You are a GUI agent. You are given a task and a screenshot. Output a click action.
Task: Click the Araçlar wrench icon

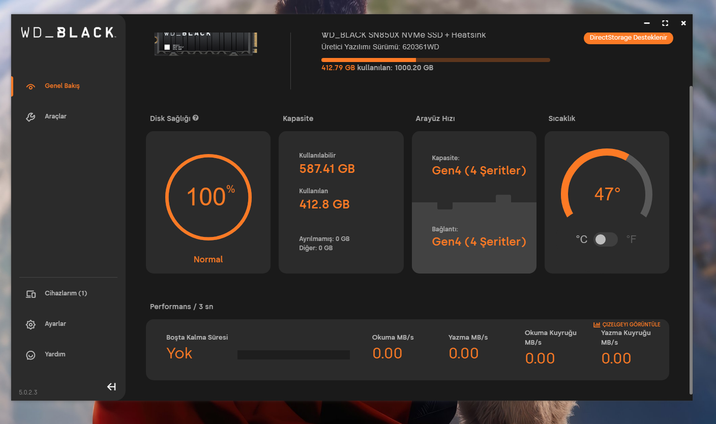31,117
